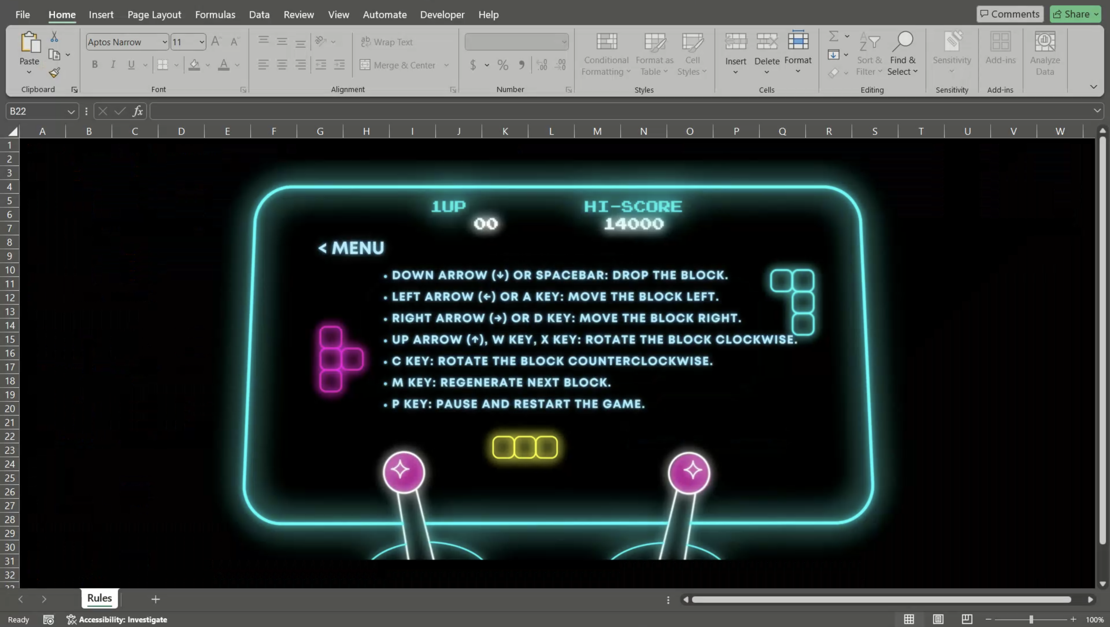Expand the Name Box dropdown arrow
This screenshot has height=627, width=1110.
pyautogui.click(x=71, y=112)
